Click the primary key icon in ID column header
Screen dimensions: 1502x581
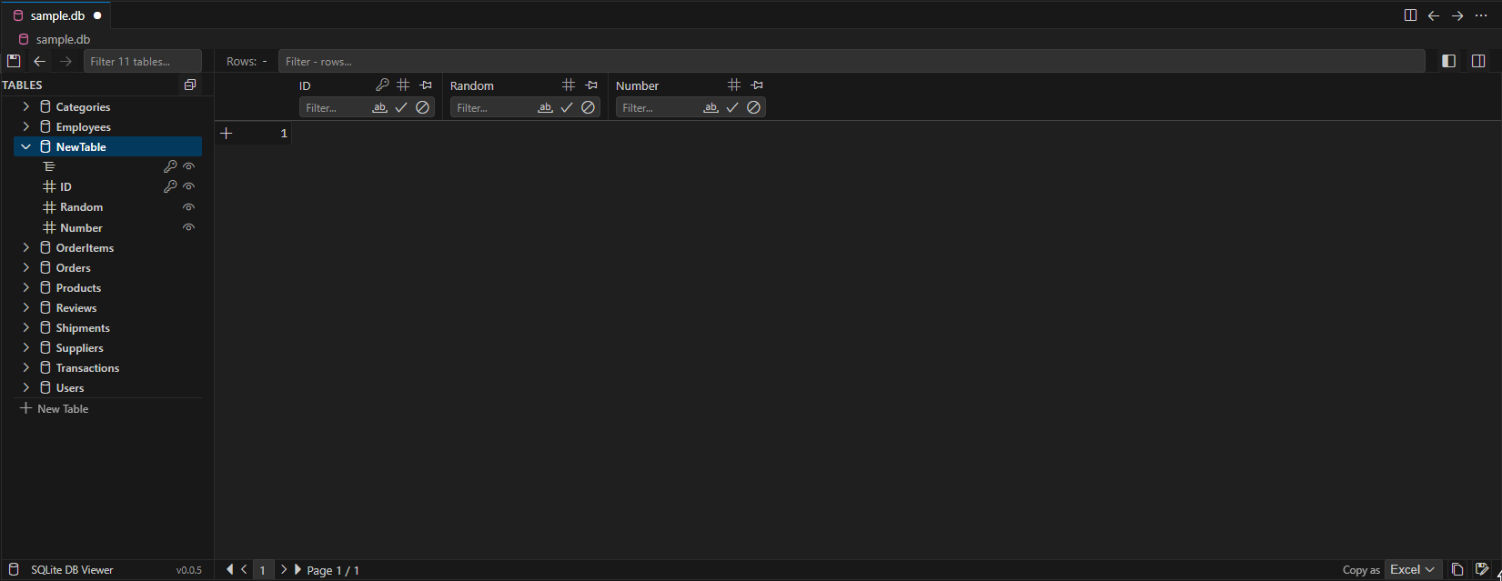tap(382, 85)
